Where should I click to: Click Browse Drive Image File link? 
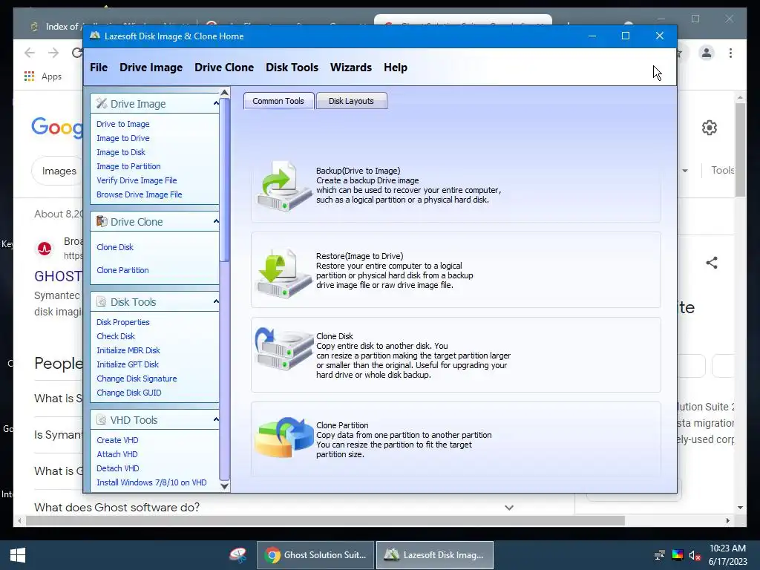(140, 194)
